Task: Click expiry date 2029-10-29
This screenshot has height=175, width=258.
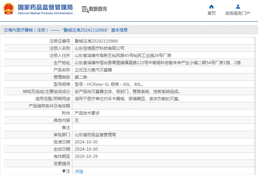Action: (86, 156)
